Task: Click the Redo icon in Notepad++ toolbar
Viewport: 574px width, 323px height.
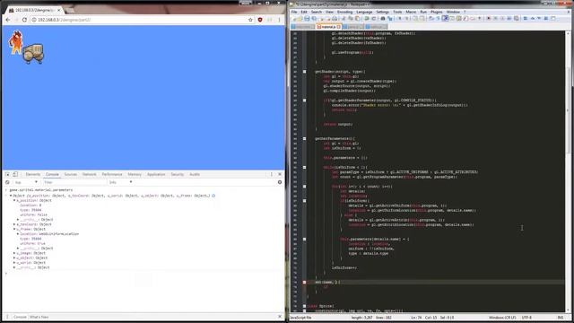Action: point(374,18)
